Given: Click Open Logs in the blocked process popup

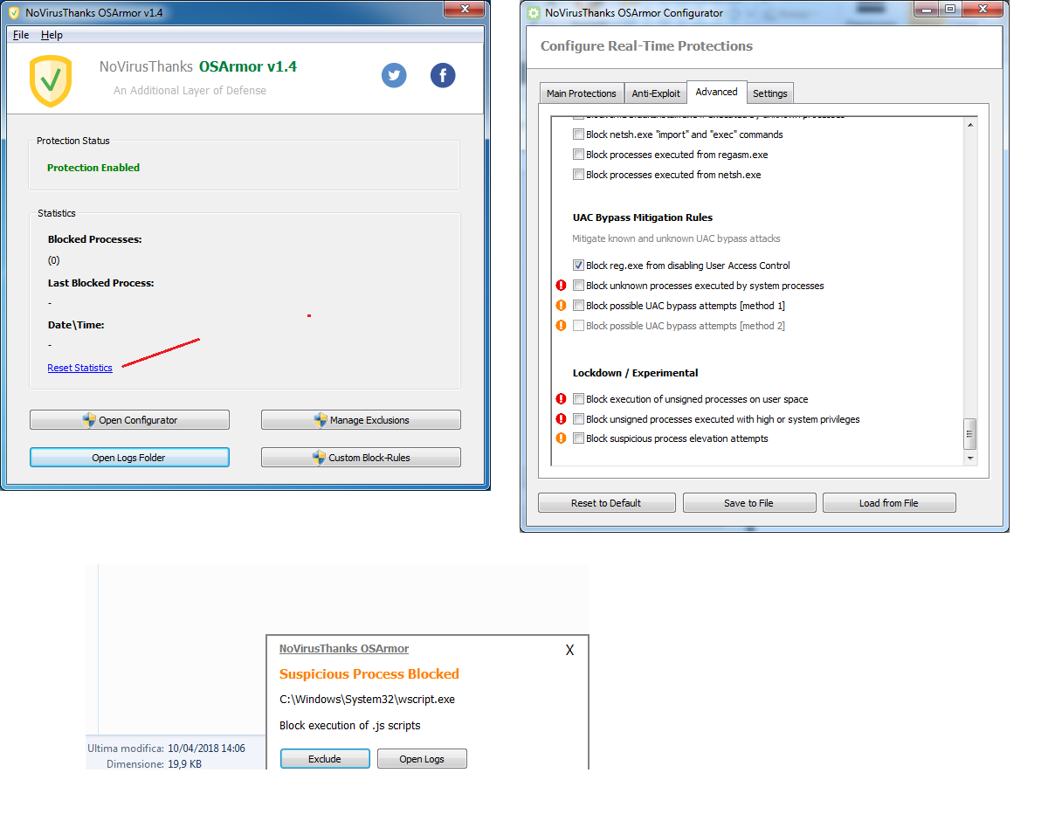Looking at the screenshot, I should 422,759.
